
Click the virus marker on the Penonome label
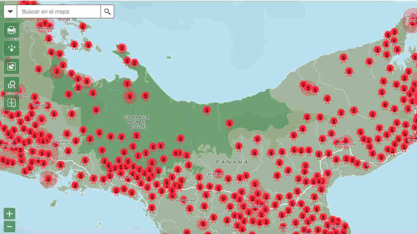coord(346,141)
